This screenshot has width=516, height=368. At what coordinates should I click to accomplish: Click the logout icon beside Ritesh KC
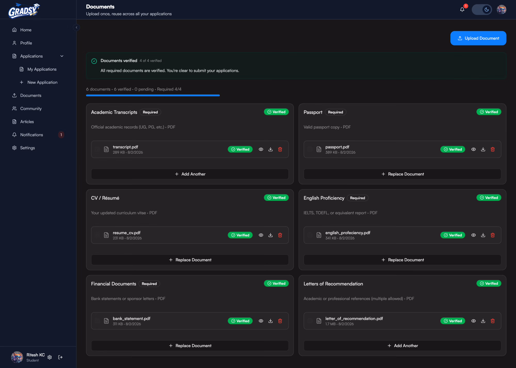[60, 357]
